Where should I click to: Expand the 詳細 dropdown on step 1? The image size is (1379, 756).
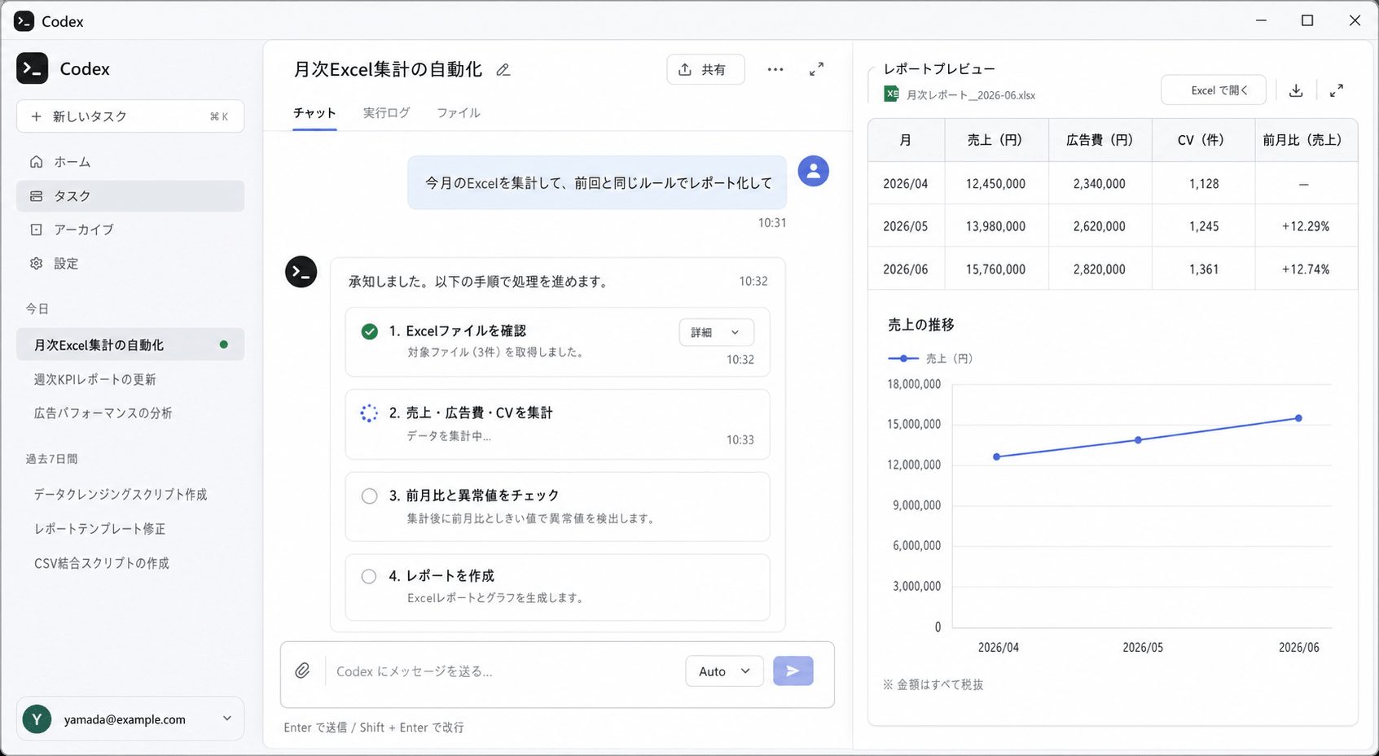[x=716, y=332]
